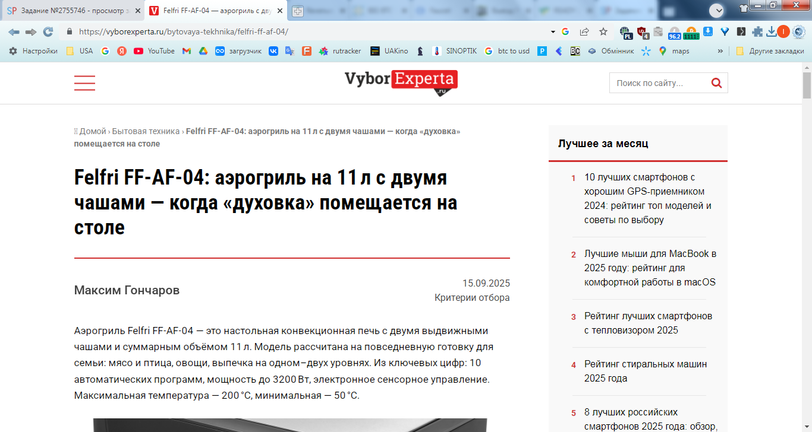
Task: Open the orange F bookmark icon
Action: (x=307, y=51)
